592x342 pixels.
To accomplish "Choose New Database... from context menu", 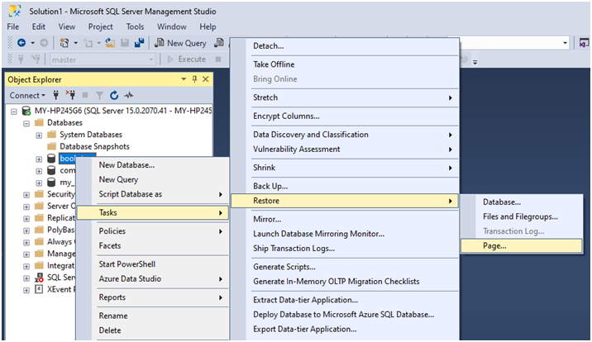I will pyautogui.click(x=152, y=165).
